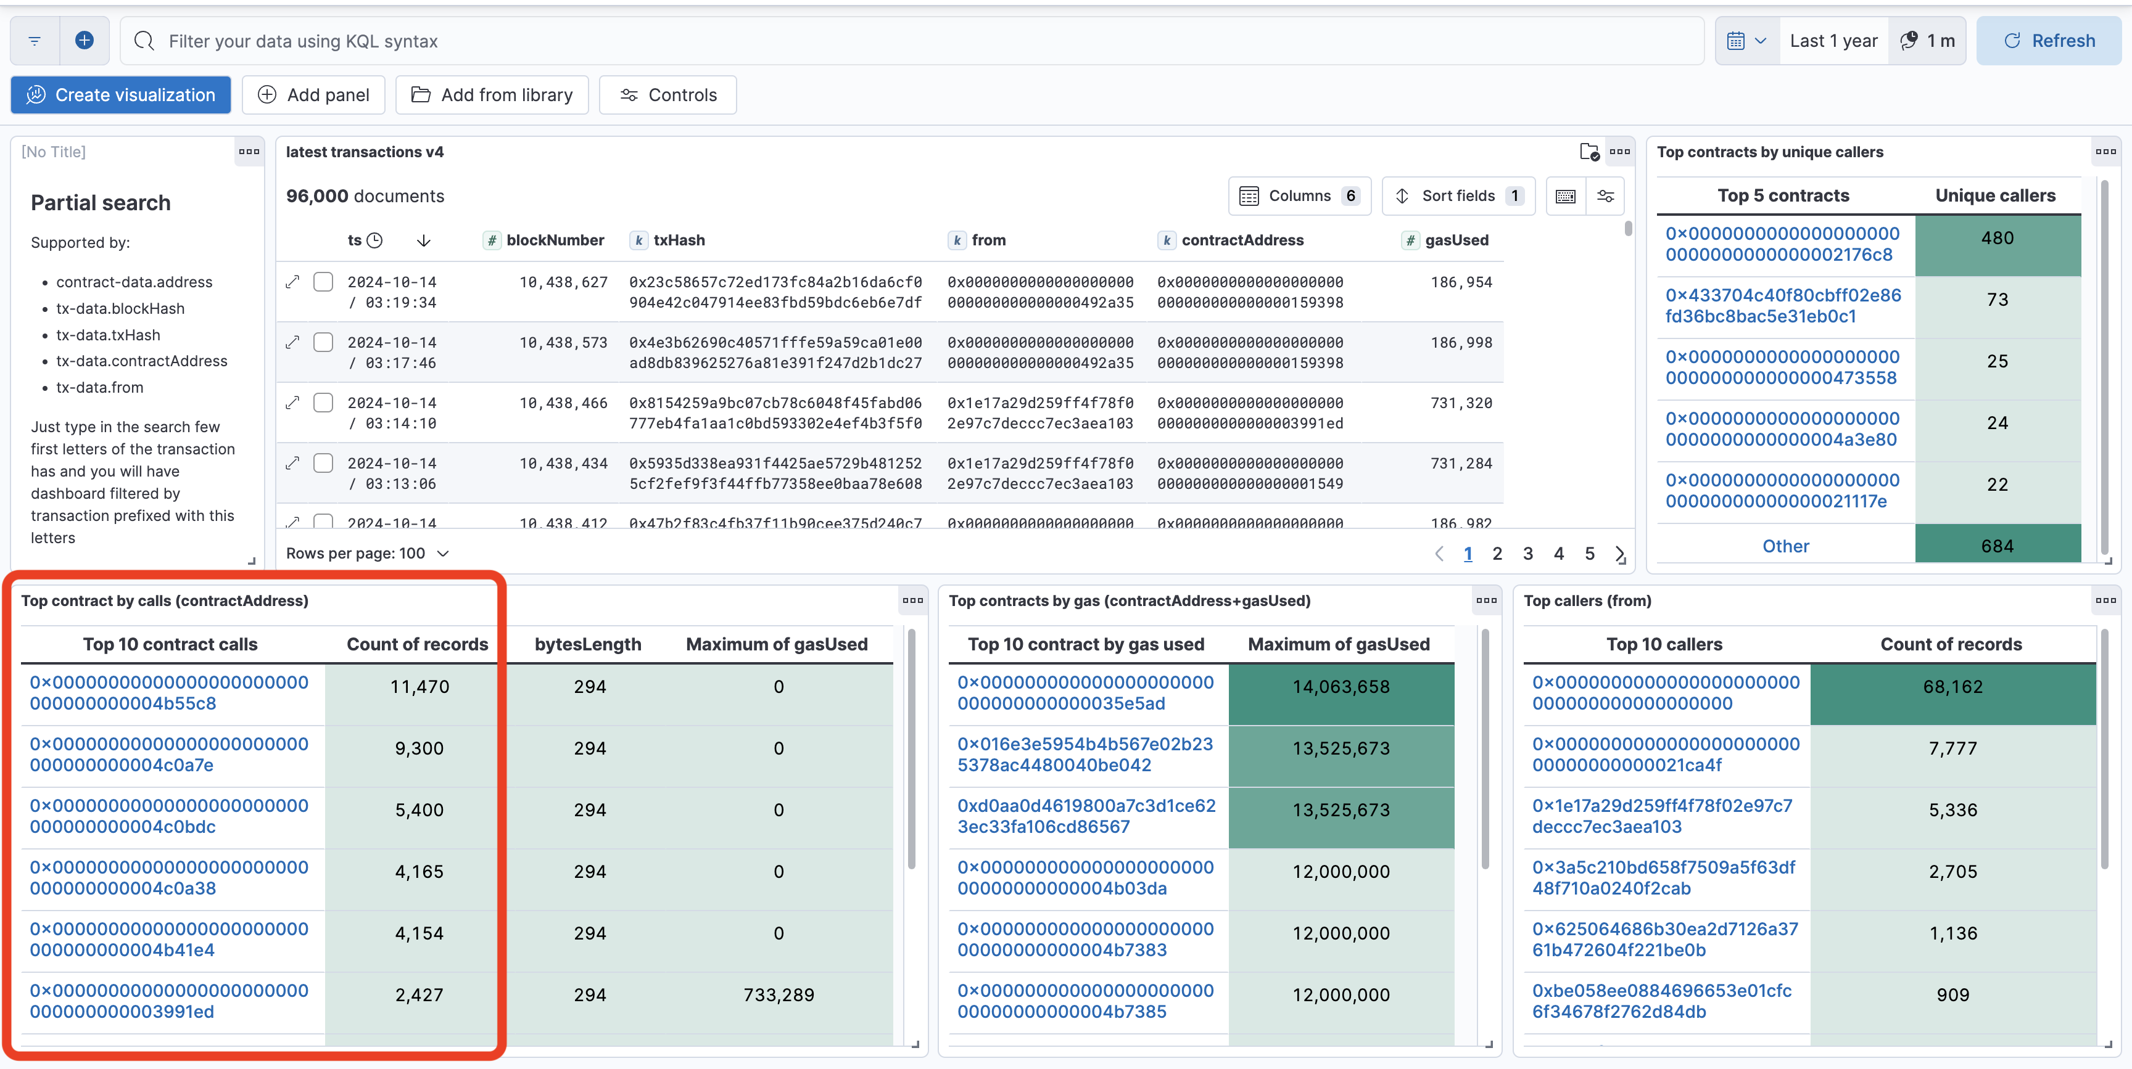Image resolution: width=2132 pixels, height=1069 pixels.
Task: Expand the row for block 10,438,434
Action: (292, 464)
